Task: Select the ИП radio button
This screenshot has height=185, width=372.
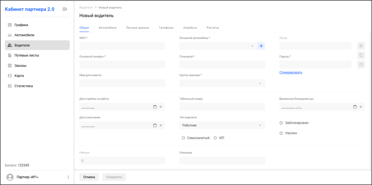Action: (x=215, y=138)
